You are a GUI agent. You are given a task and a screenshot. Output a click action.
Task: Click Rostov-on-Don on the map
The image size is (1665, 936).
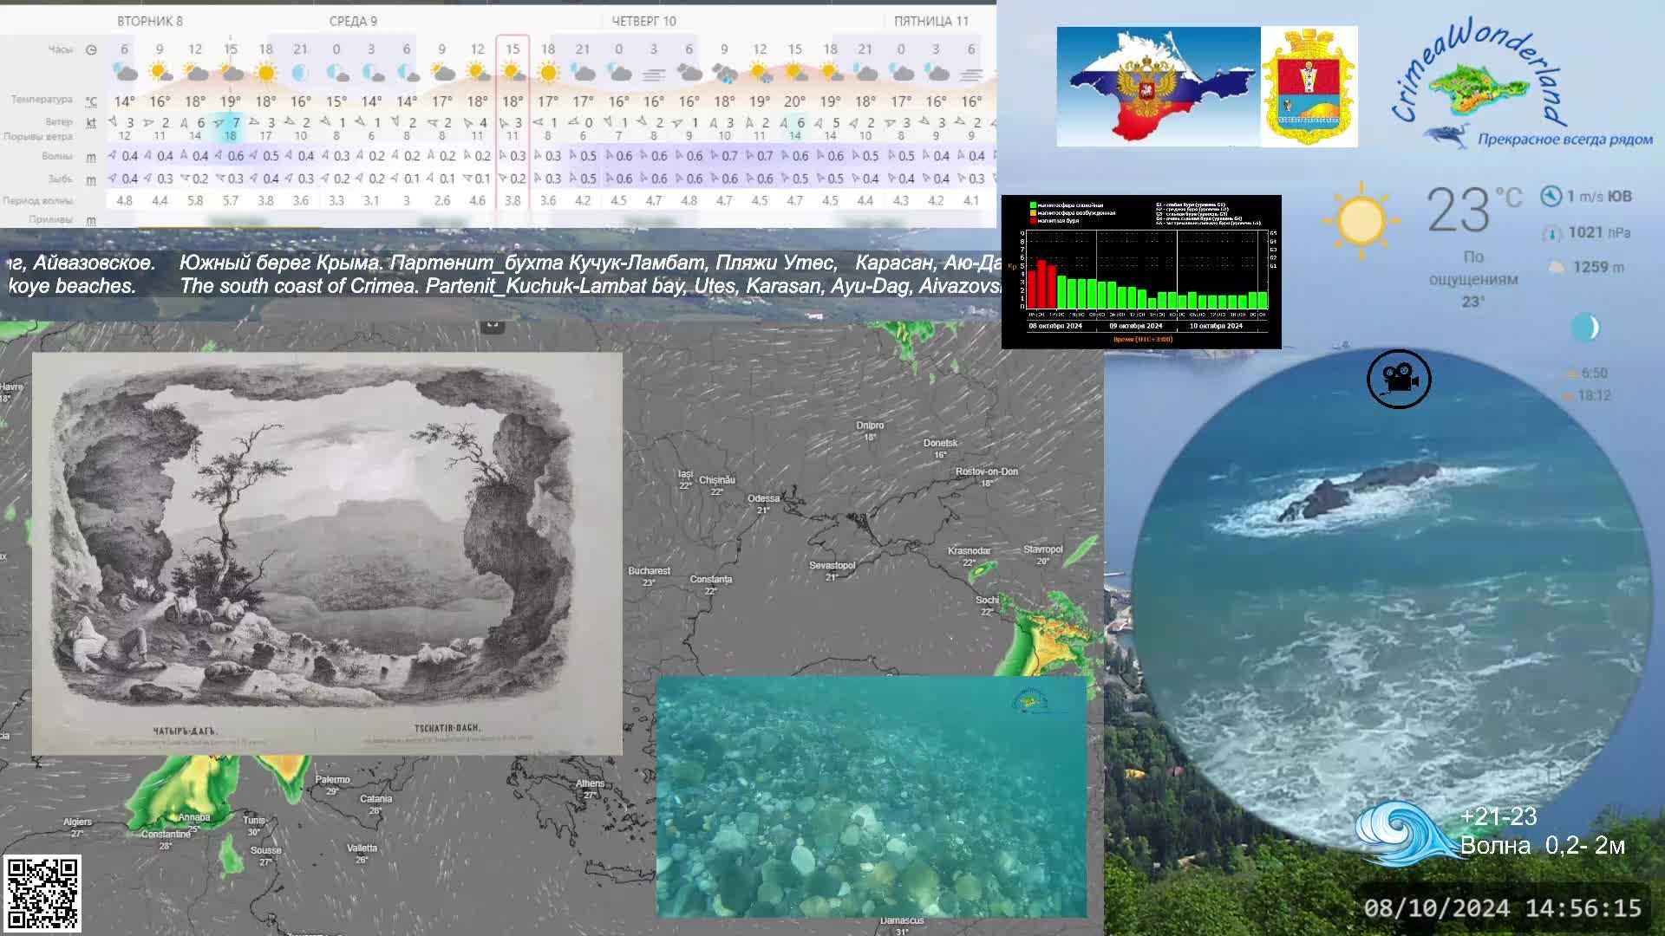tap(987, 471)
